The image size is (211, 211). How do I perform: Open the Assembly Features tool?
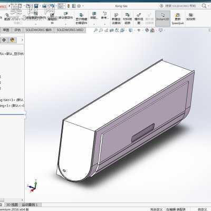[x=94, y=15]
